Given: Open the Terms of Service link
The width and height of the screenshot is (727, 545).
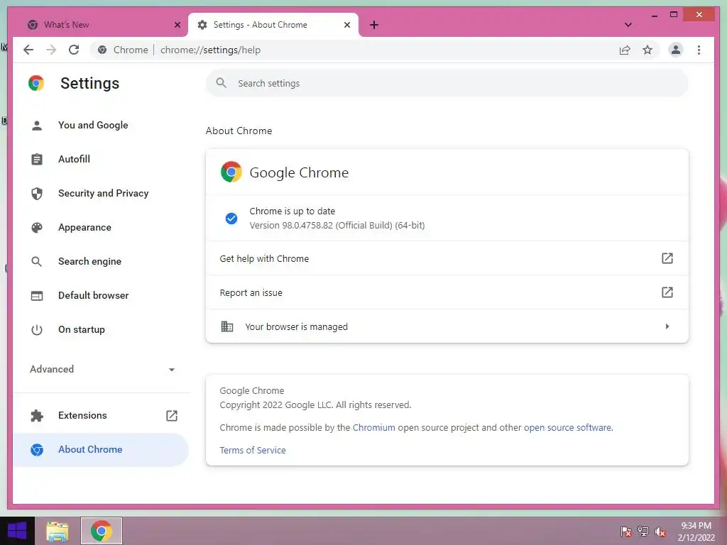Looking at the screenshot, I should pyautogui.click(x=253, y=451).
